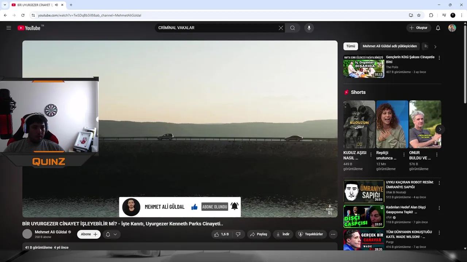Show next Shorts with the arrow
The width and height of the screenshot is (467, 262).
440,129
